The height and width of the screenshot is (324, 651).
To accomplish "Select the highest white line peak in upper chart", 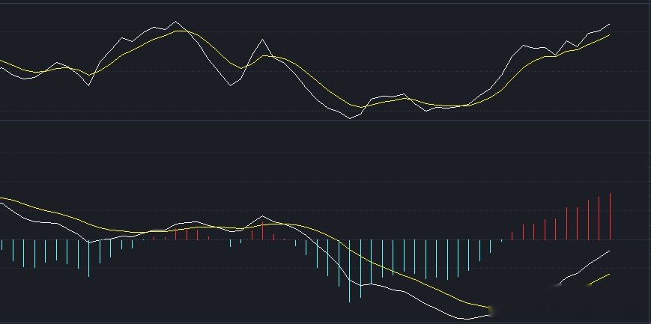I will 175,22.
